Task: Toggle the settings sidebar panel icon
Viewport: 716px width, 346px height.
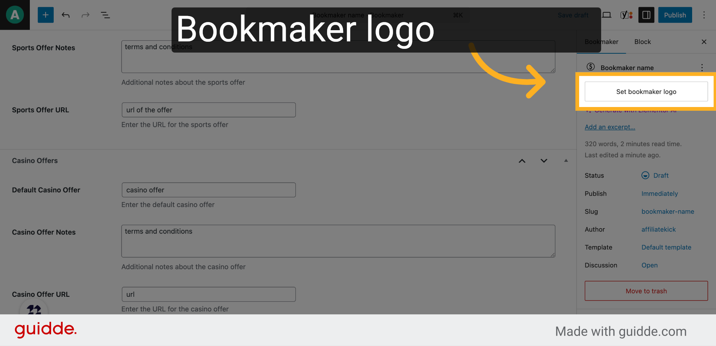Action: [x=646, y=15]
